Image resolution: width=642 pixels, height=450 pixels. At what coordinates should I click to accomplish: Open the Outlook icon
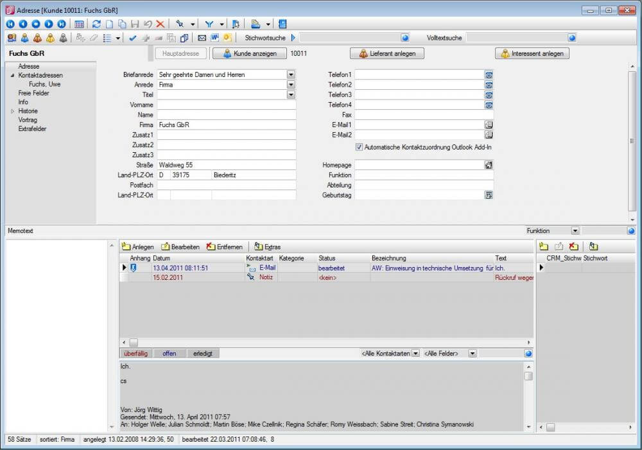pos(227,38)
